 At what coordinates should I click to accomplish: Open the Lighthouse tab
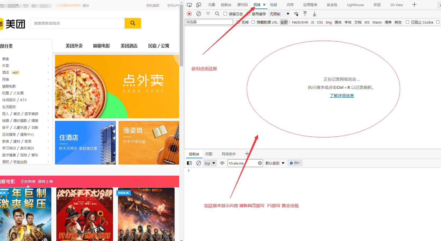click(355, 5)
